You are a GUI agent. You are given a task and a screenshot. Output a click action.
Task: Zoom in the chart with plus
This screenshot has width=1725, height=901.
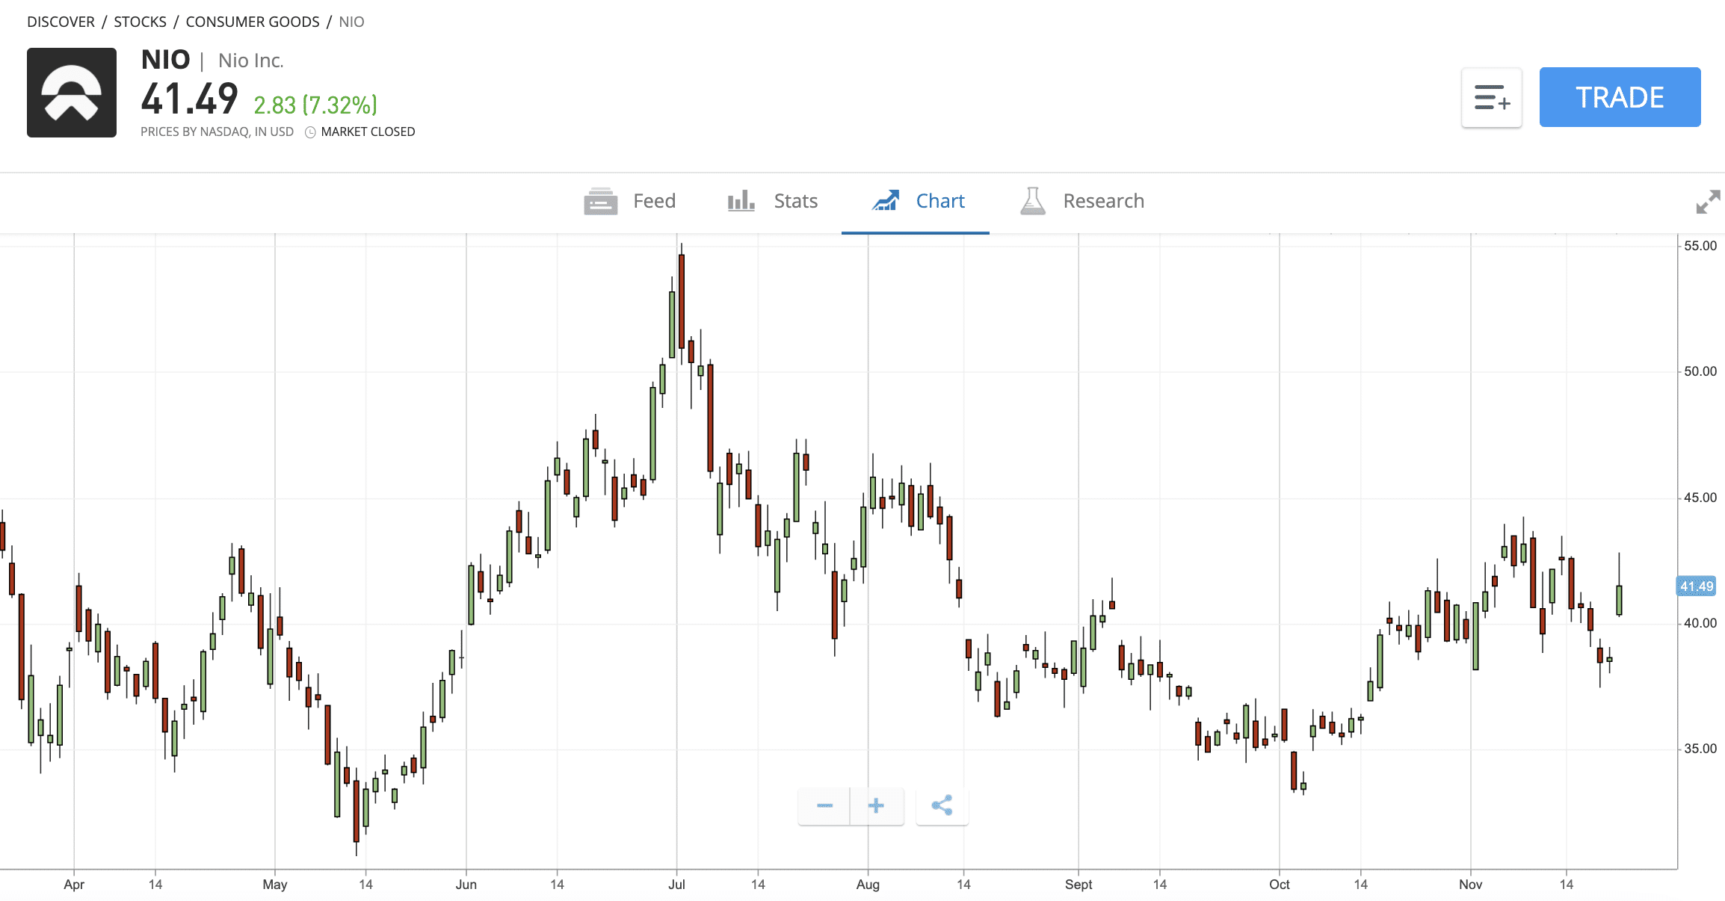[x=877, y=805]
